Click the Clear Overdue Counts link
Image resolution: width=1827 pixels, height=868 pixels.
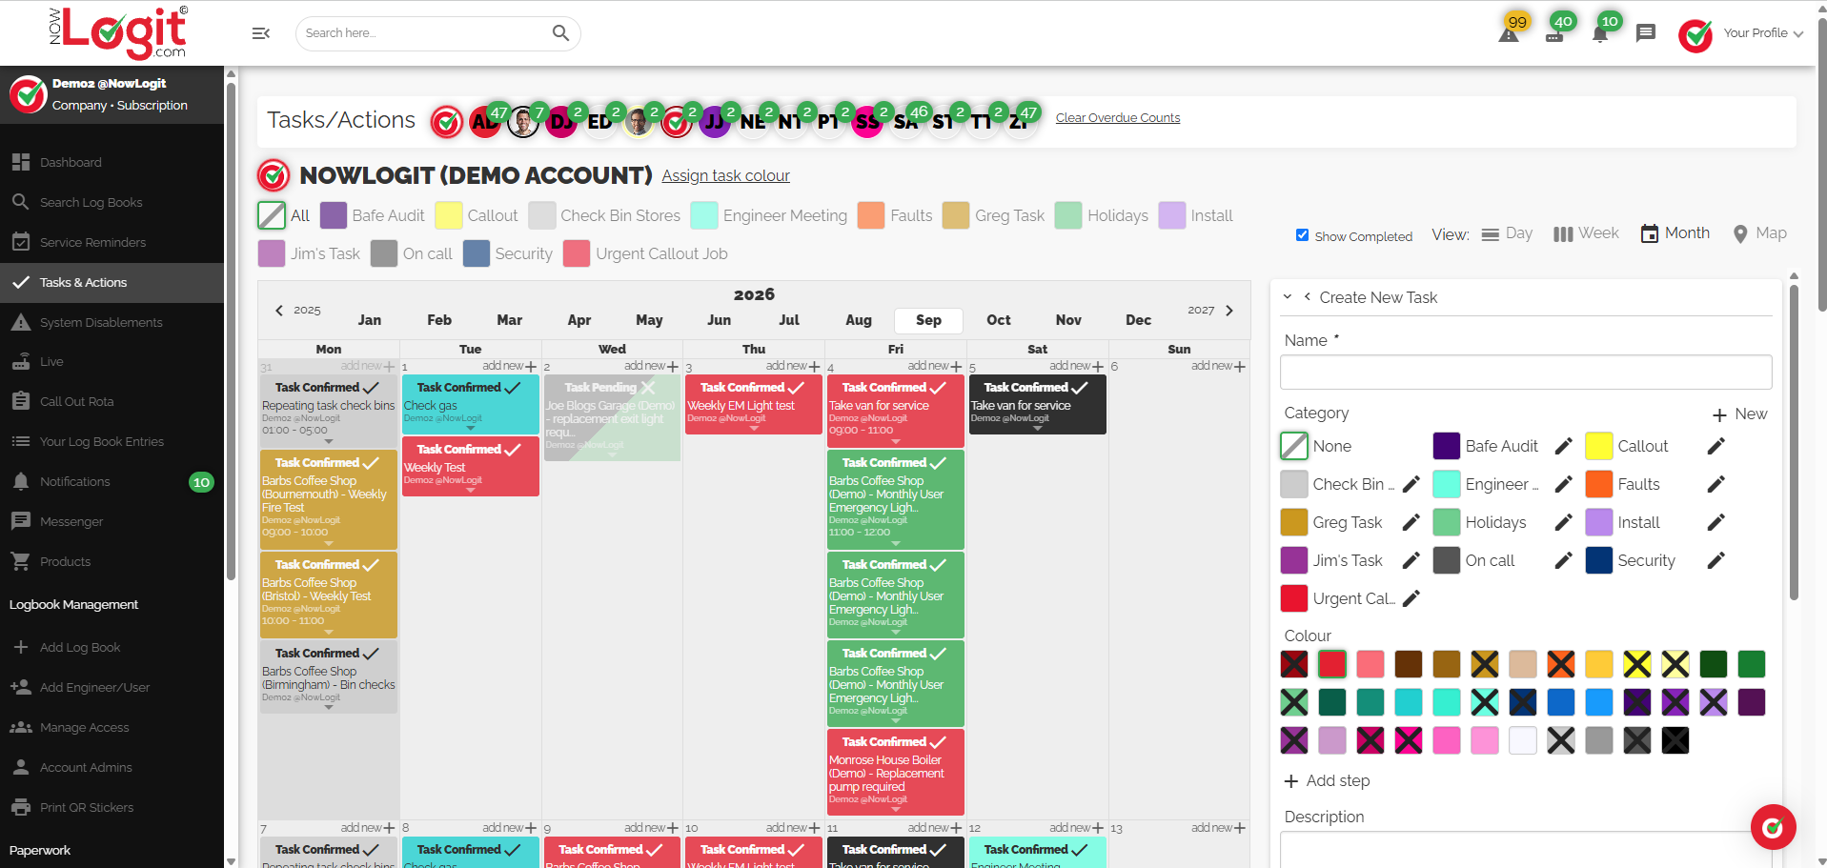1118,118
